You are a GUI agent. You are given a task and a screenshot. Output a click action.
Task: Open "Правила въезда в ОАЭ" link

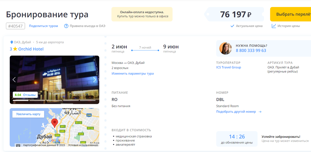[87, 26]
